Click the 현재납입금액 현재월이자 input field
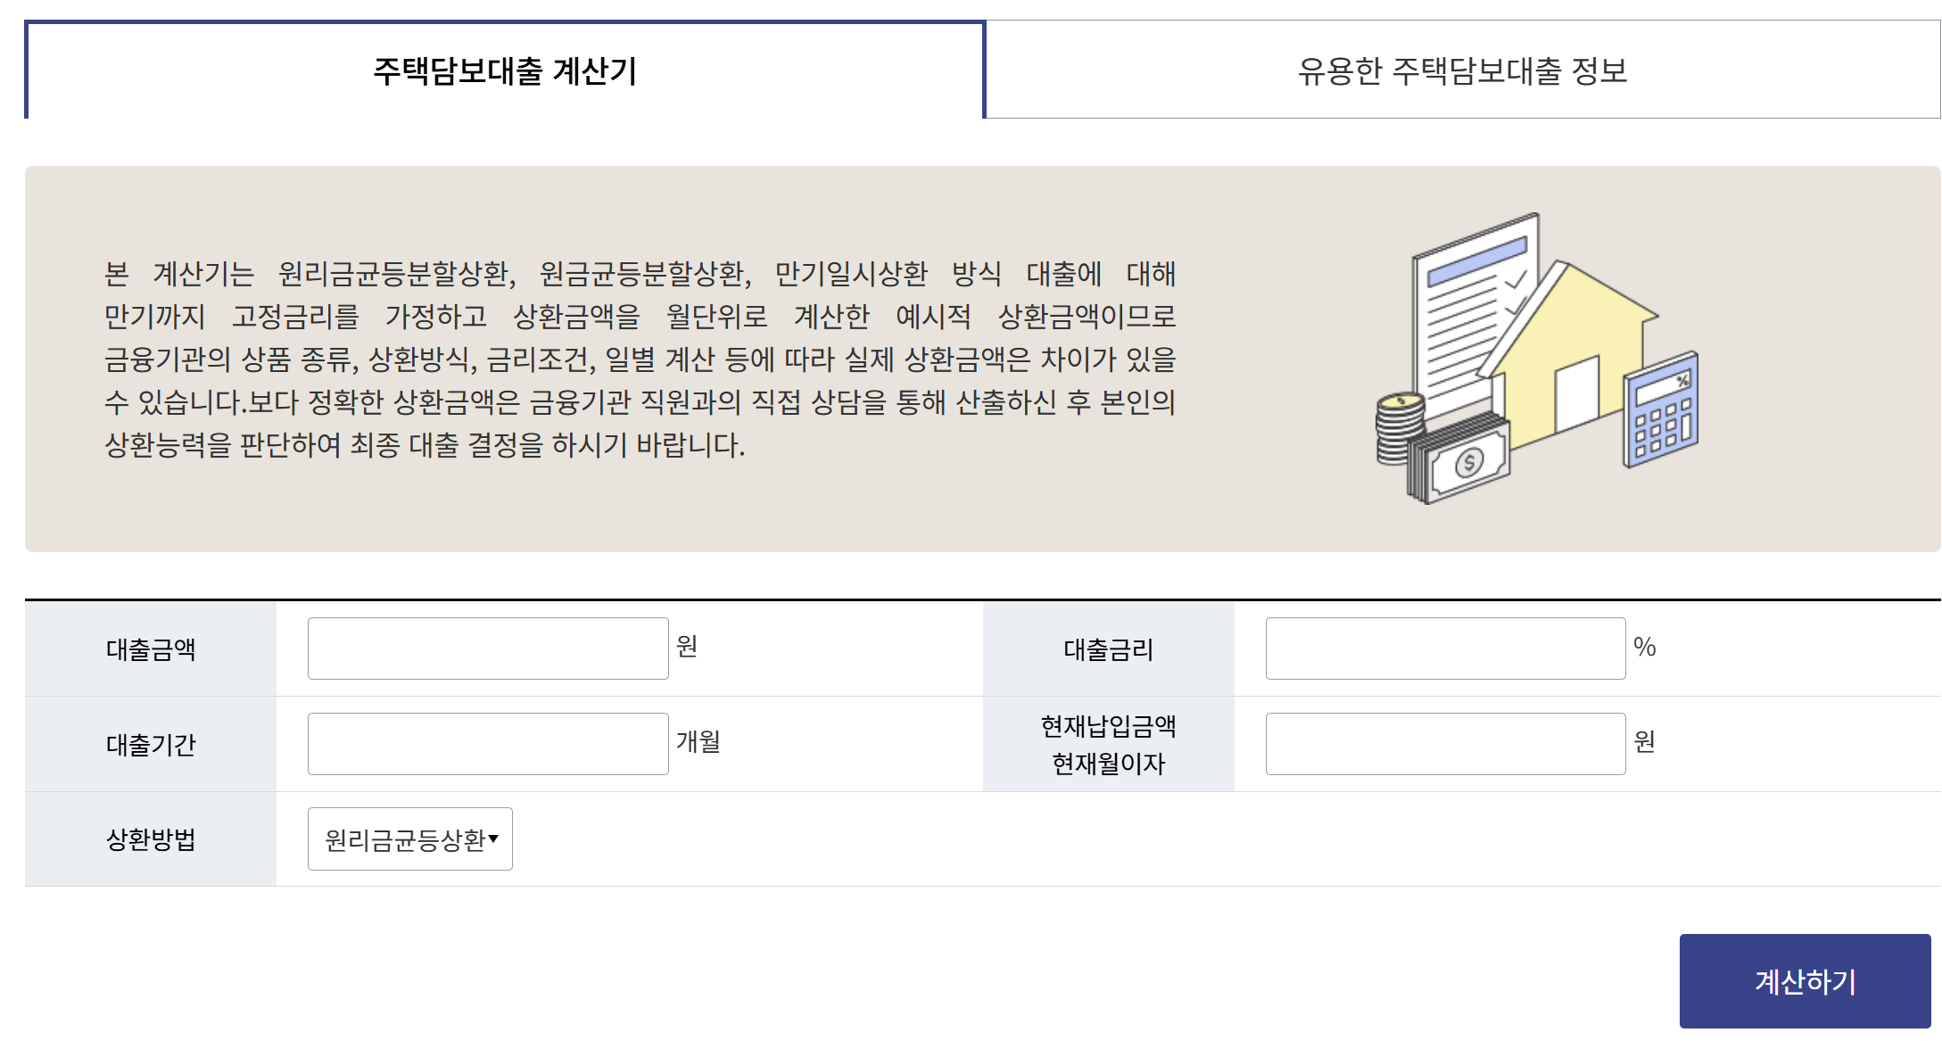 click(1443, 743)
